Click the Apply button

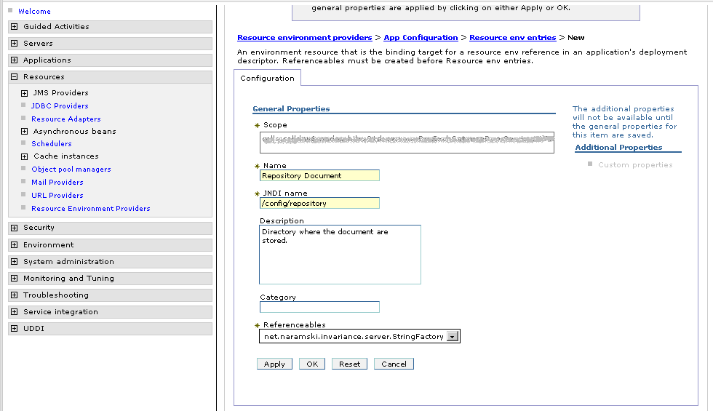(x=274, y=364)
